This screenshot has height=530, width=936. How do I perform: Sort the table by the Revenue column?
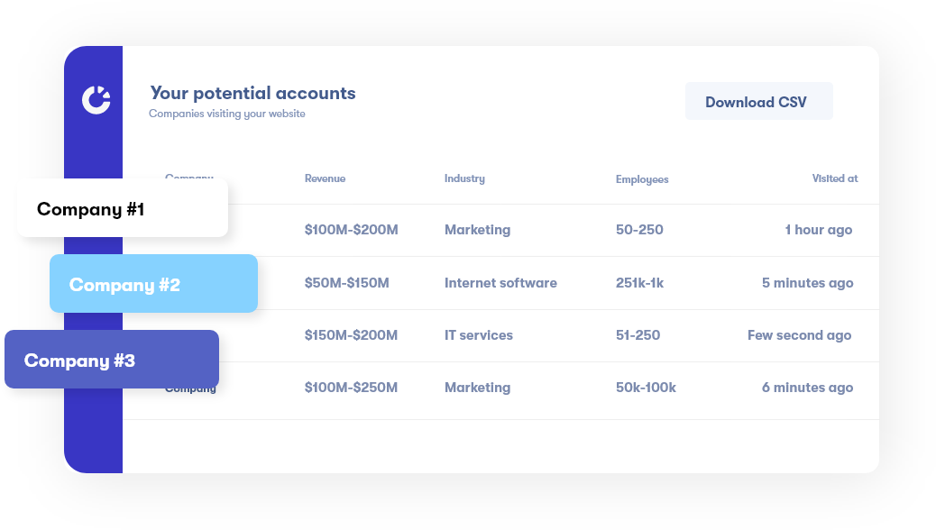[325, 178]
